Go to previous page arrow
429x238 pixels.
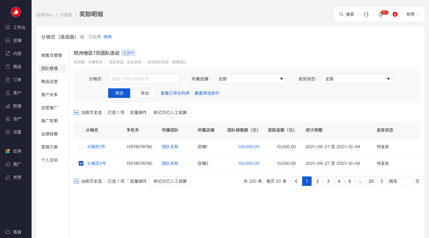point(296,181)
